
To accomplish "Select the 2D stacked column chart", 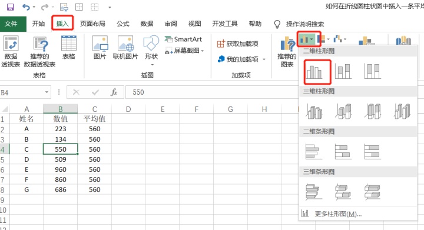I will pyautogui.click(x=343, y=72).
